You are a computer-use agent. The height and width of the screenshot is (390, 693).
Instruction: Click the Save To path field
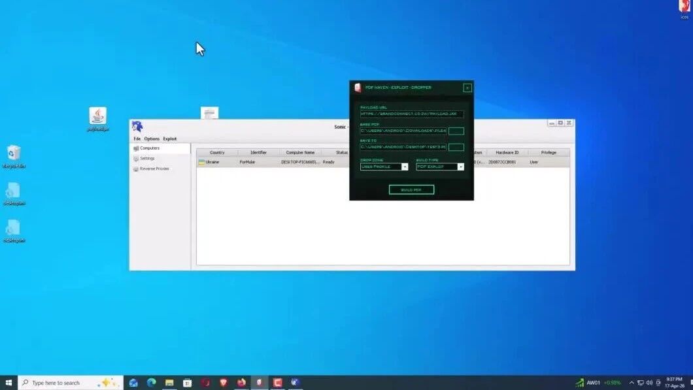[403, 147]
